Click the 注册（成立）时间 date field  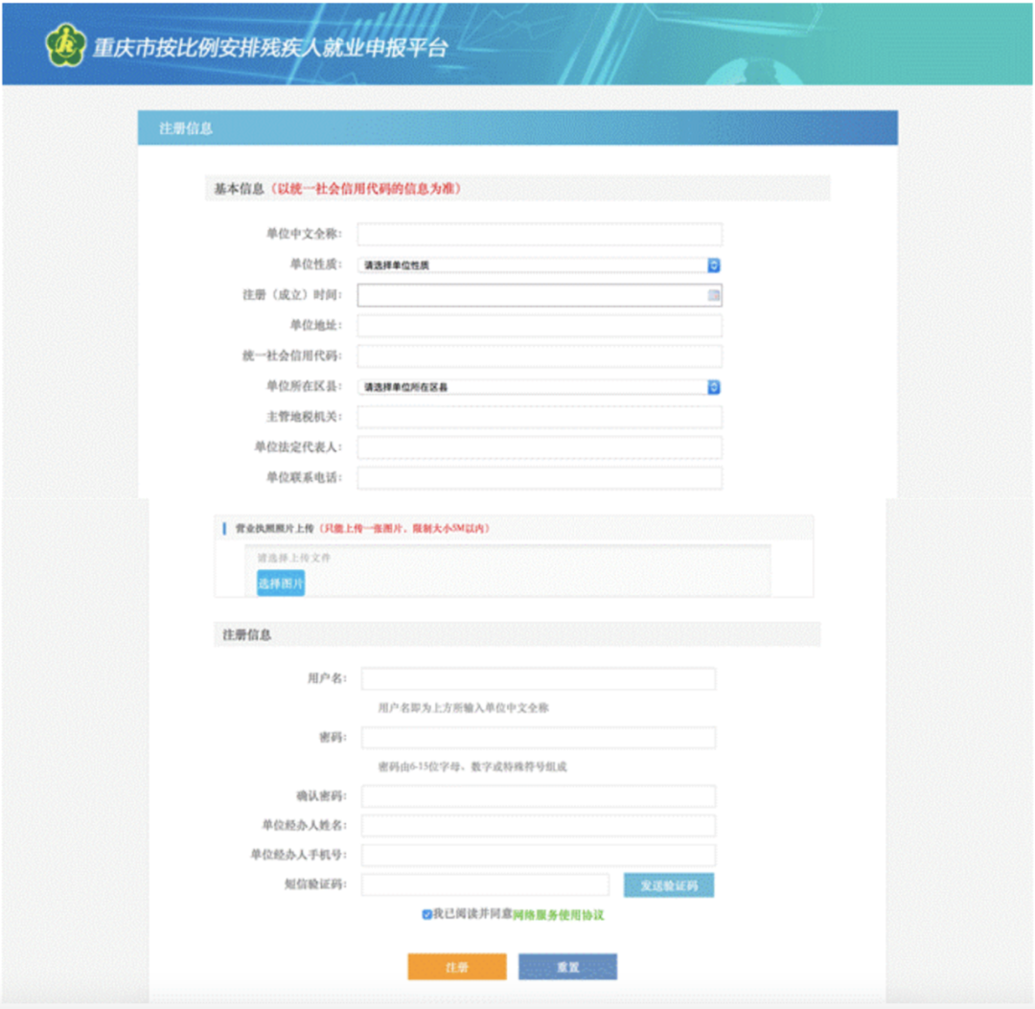click(532, 295)
